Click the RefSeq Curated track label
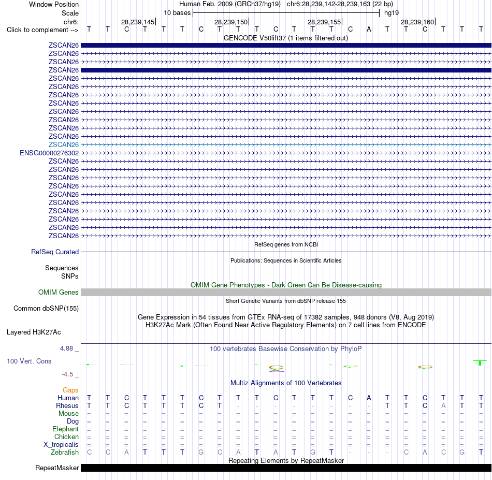The height and width of the screenshot is (480, 492). point(55,252)
